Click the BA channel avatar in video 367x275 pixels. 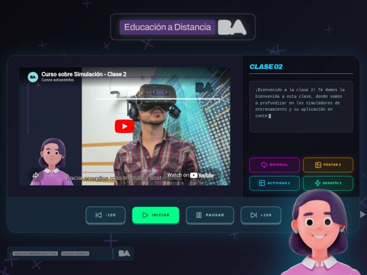point(33,77)
